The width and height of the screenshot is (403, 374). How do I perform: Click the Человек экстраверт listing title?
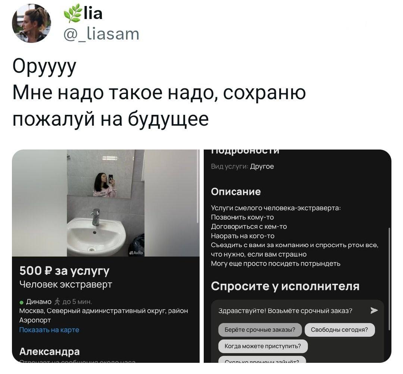pyautogui.click(x=66, y=285)
